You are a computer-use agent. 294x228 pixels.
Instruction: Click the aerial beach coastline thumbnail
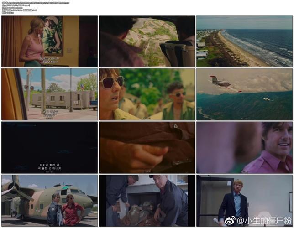click(245, 41)
